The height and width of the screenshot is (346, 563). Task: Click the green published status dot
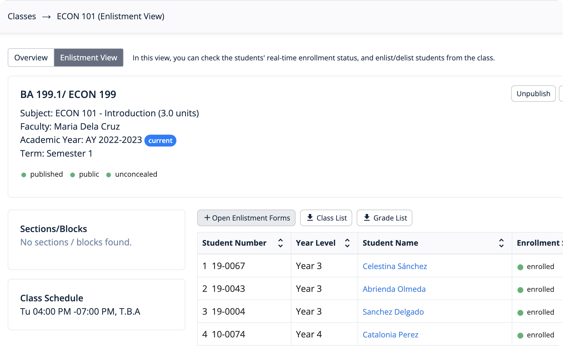24,175
